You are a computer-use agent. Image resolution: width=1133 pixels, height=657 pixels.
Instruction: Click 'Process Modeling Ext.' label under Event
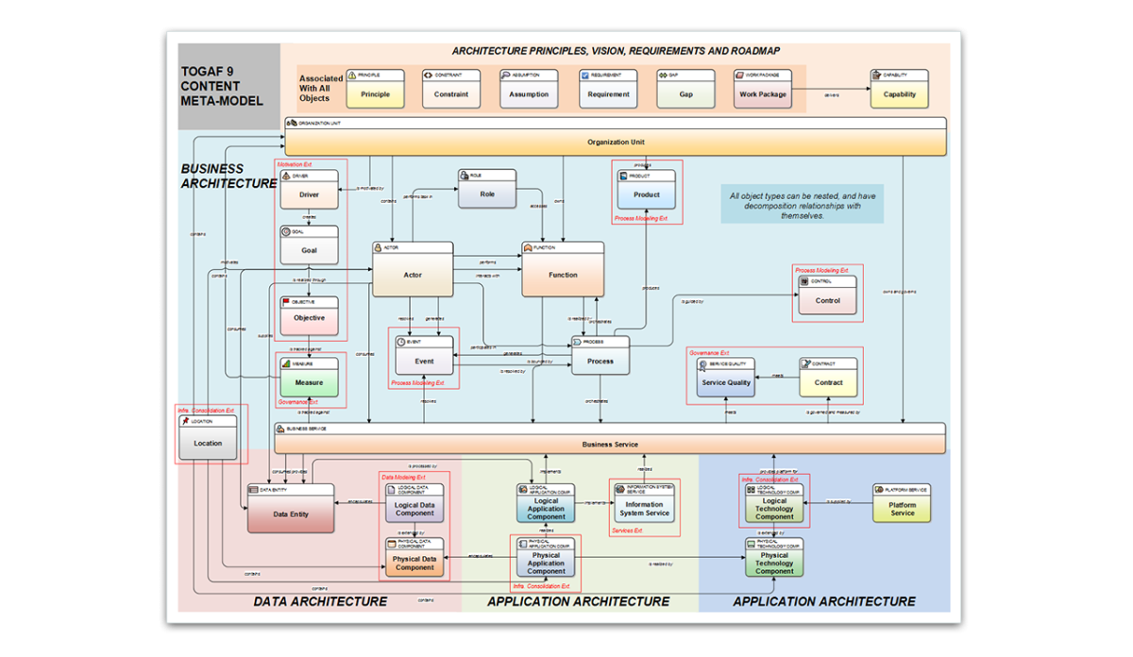[416, 383]
